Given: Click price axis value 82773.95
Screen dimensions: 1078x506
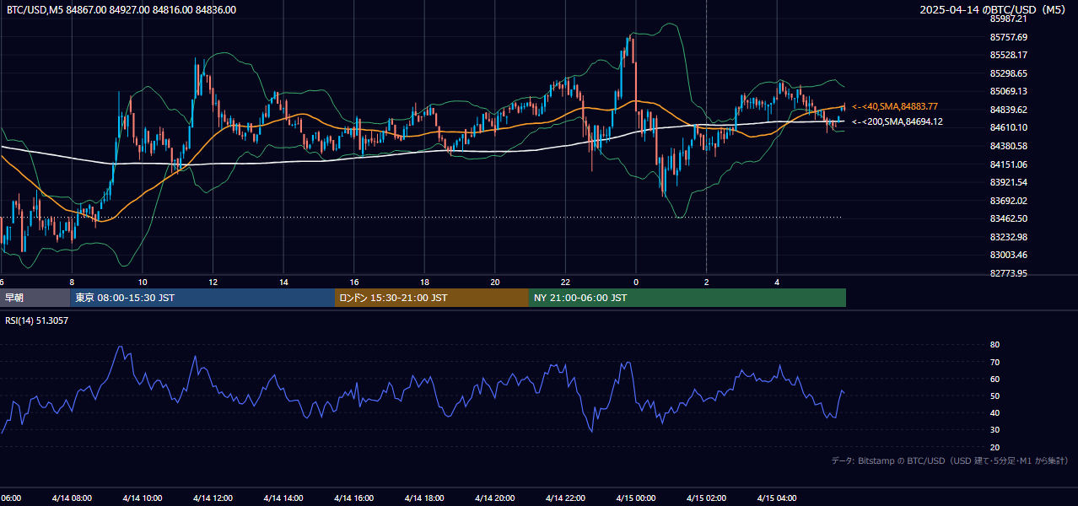Looking at the screenshot, I should point(1008,273).
